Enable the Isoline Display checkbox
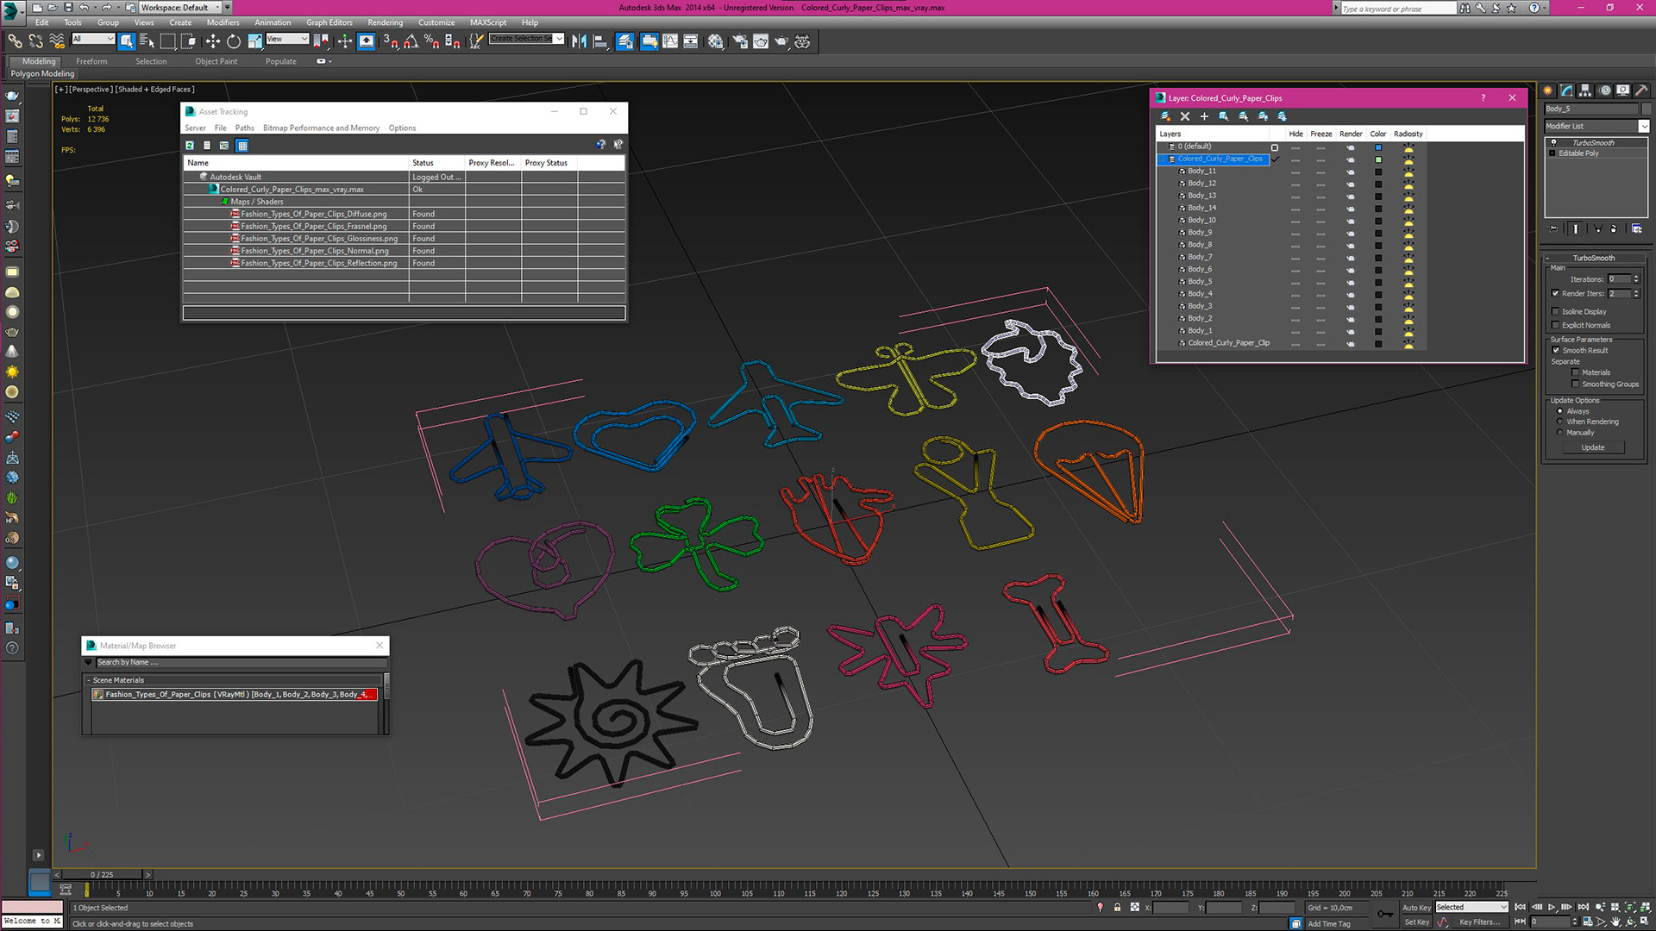 tap(1555, 312)
